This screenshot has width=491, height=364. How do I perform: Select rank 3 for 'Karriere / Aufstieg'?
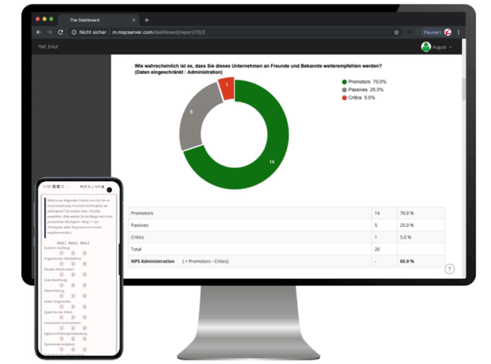tap(84, 253)
